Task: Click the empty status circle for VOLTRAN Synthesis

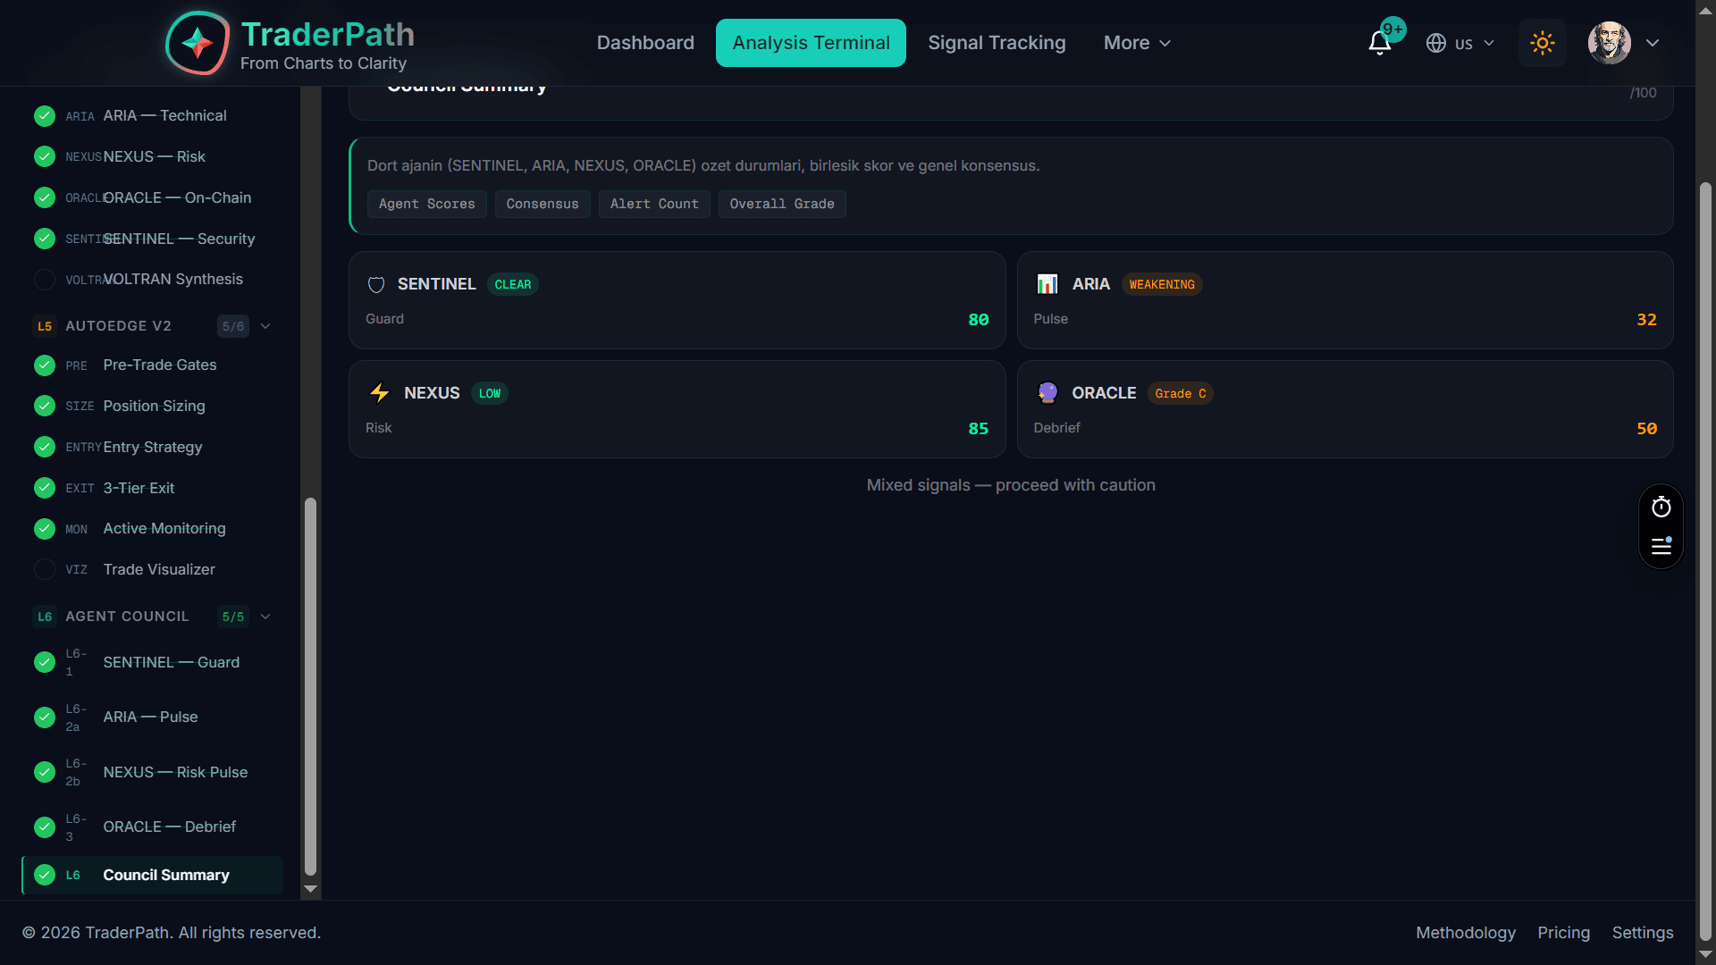Action: tap(45, 280)
